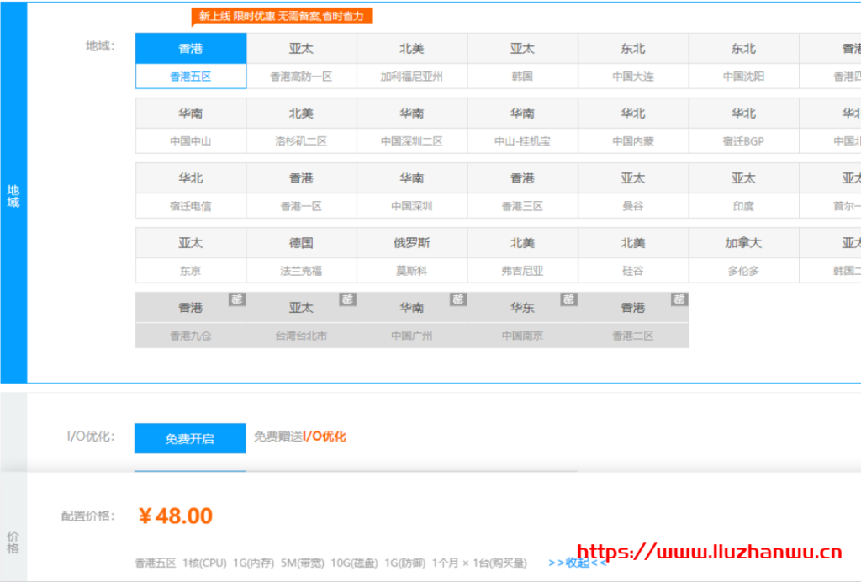
Task: Click the ¥48.00 configuration price
Action: click(x=175, y=516)
